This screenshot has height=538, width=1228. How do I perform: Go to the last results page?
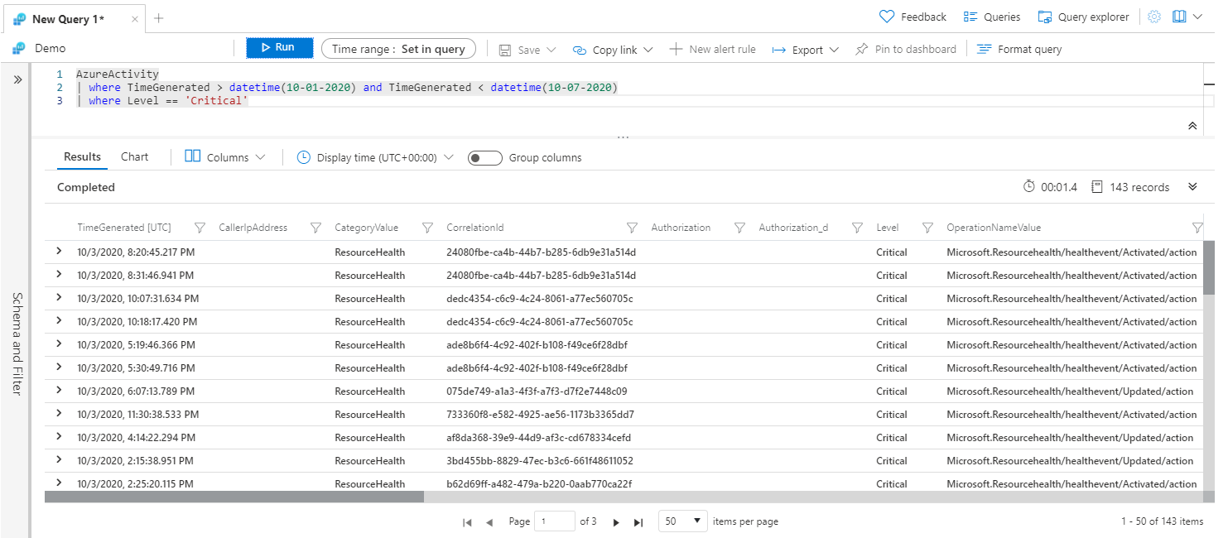click(x=638, y=522)
